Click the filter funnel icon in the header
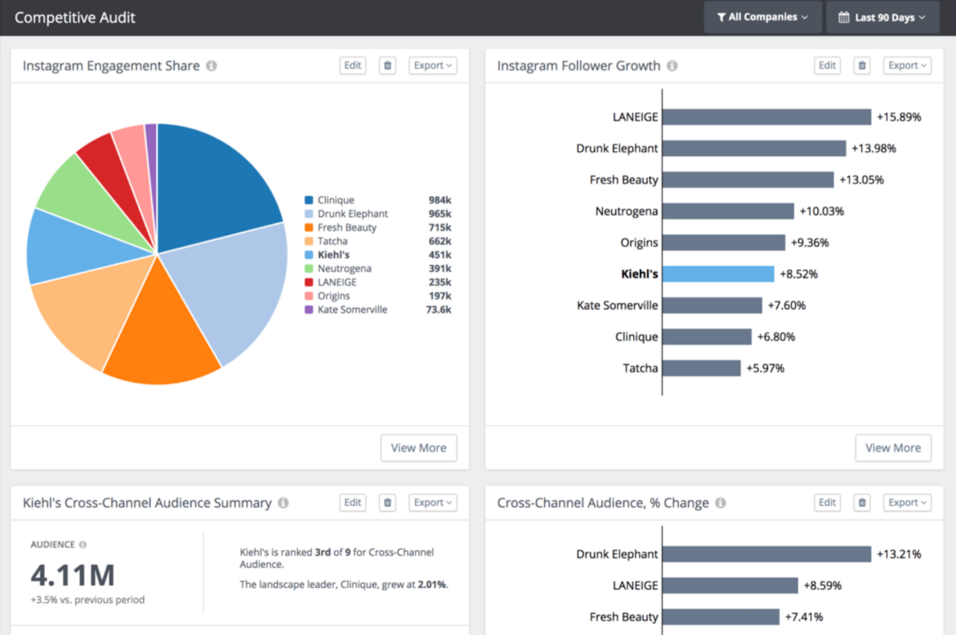 pos(720,16)
